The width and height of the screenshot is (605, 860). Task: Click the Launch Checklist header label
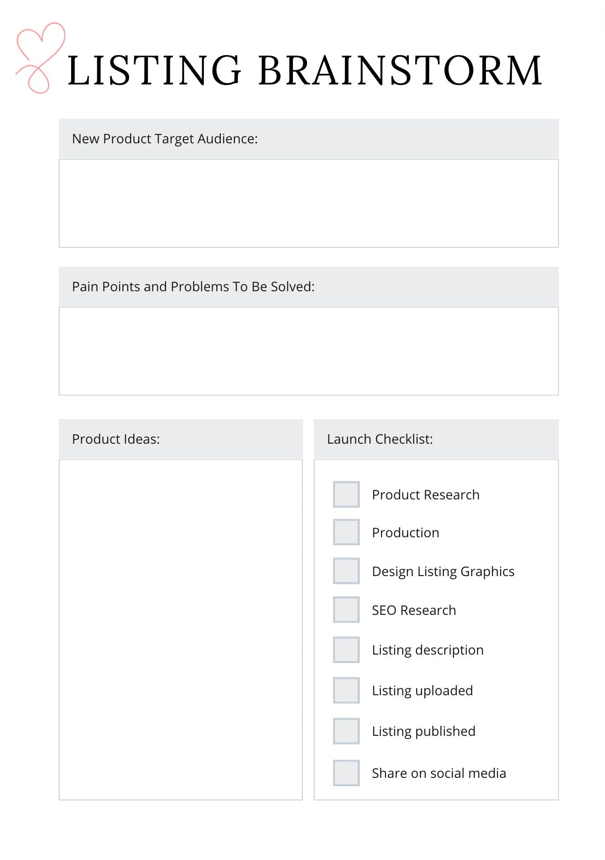380,439
